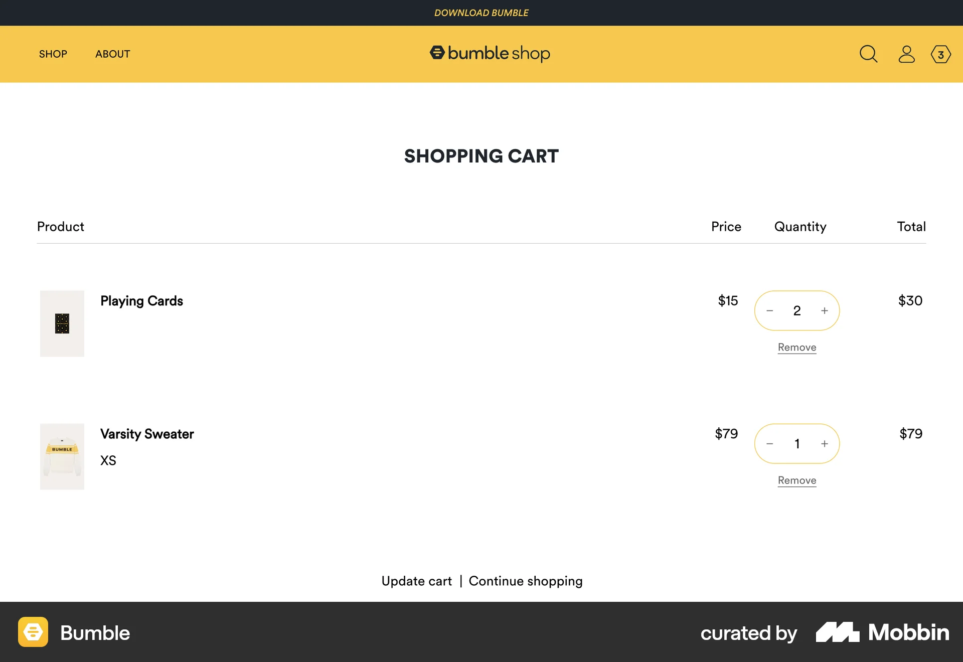The width and height of the screenshot is (963, 662).
Task: Click the Varsity Sweater product thumbnail
Action: [x=62, y=456]
